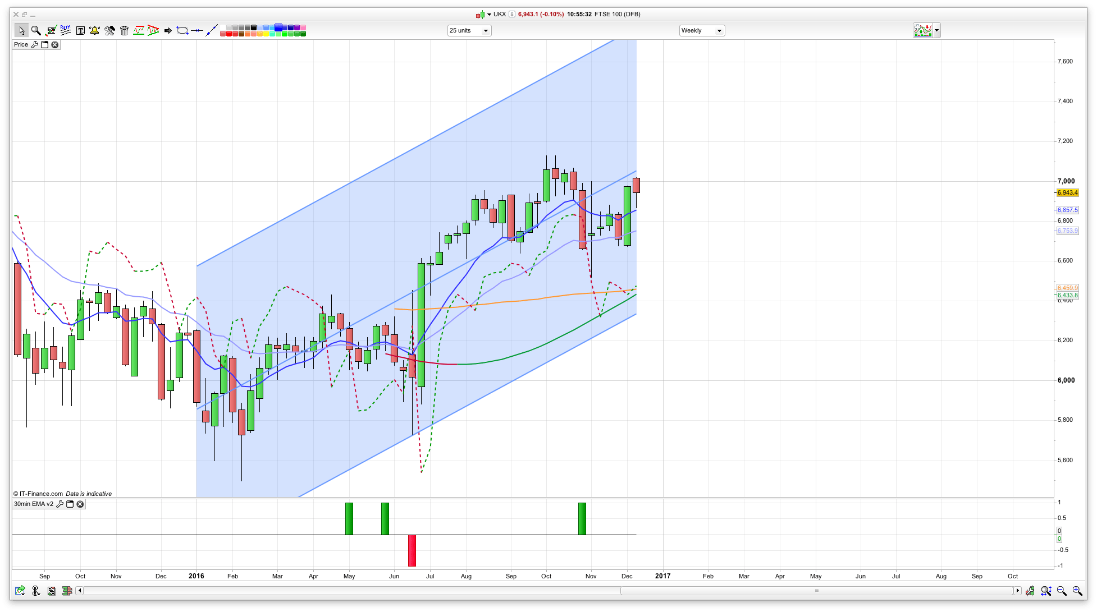Maximize the Price panel window icon
The image size is (1097, 612).
click(45, 45)
